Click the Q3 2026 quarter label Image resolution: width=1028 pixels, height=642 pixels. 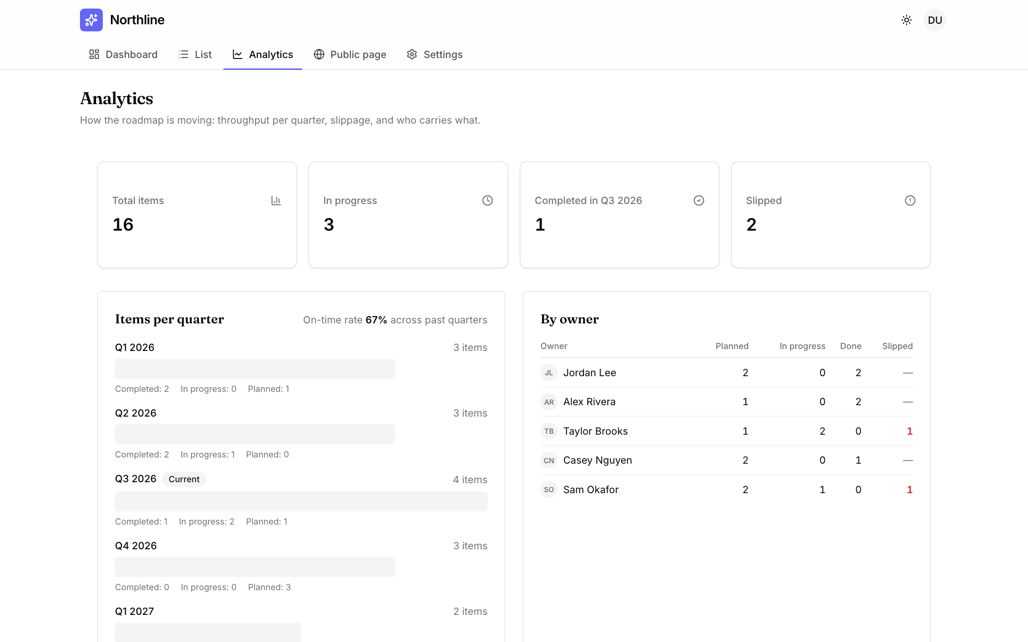click(x=136, y=479)
